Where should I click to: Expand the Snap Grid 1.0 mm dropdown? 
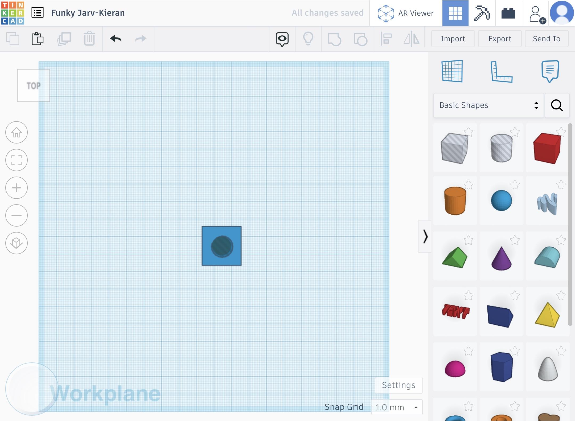pyautogui.click(x=396, y=407)
